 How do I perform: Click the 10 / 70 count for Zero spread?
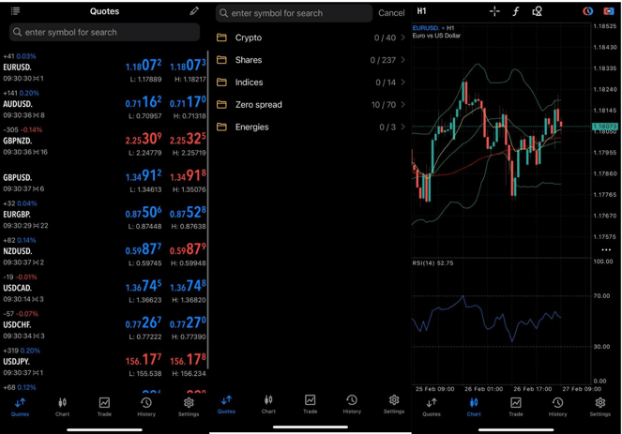(383, 105)
